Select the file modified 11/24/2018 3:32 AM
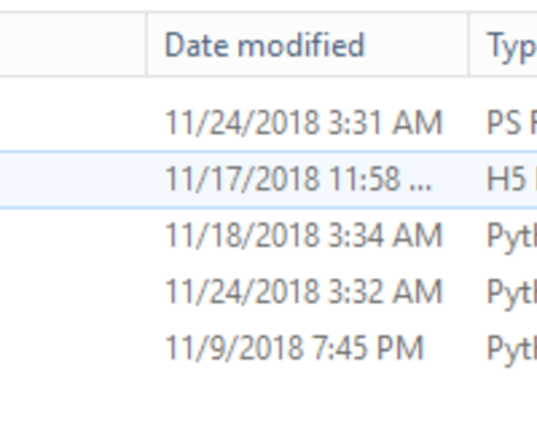The width and height of the screenshot is (537, 431). tap(303, 292)
